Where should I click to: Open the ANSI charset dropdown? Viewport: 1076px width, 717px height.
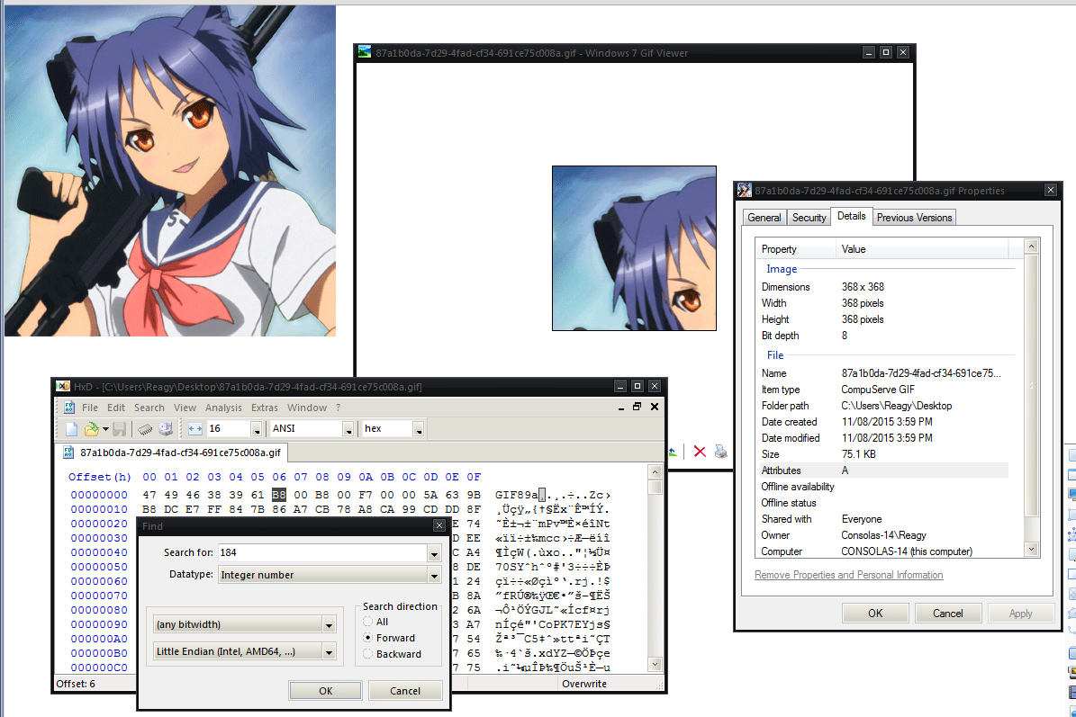point(348,429)
